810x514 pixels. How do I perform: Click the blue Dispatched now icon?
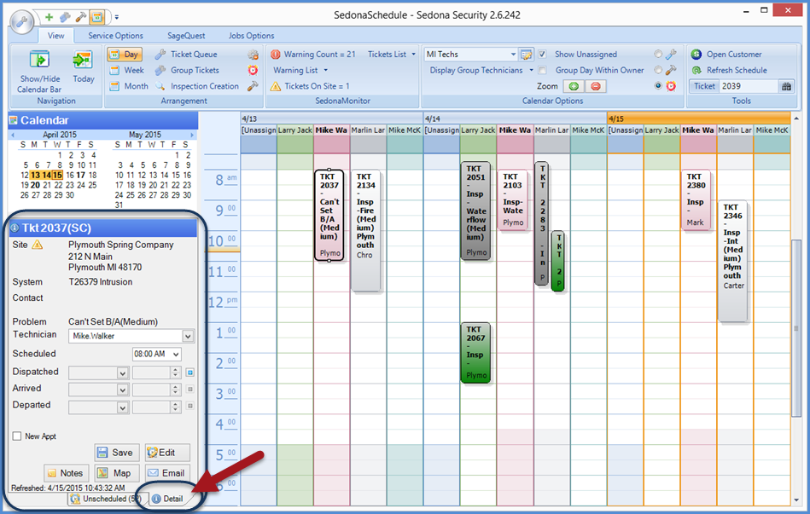pyautogui.click(x=190, y=373)
